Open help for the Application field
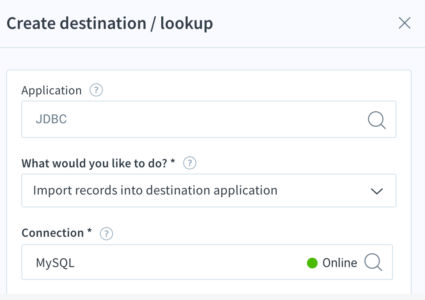 coord(96,90)
